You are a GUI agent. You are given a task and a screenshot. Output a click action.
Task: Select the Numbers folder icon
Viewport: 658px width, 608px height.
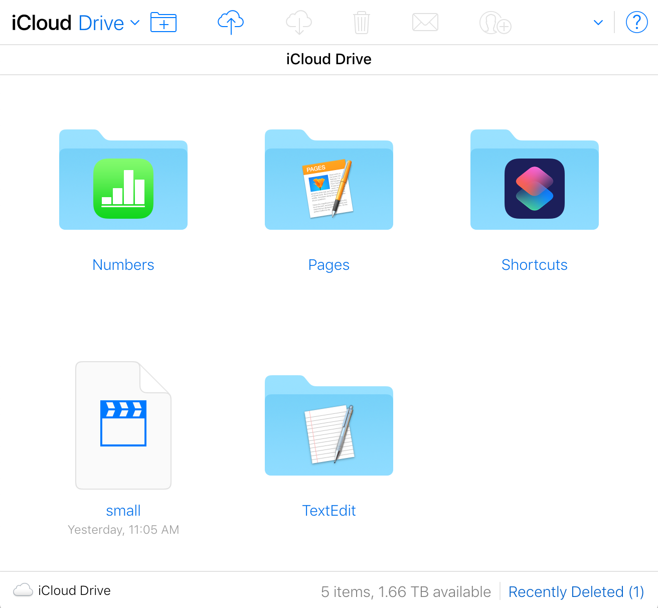123,180
